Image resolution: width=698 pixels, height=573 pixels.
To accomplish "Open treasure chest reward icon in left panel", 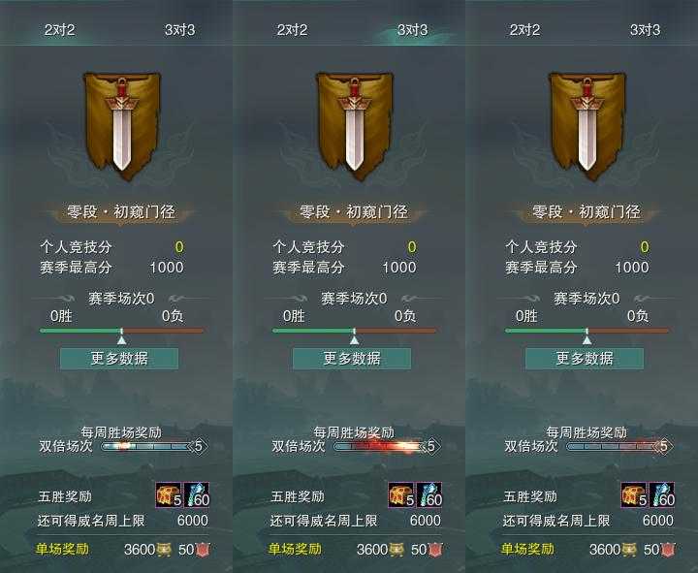I will (x=169, y=494).
